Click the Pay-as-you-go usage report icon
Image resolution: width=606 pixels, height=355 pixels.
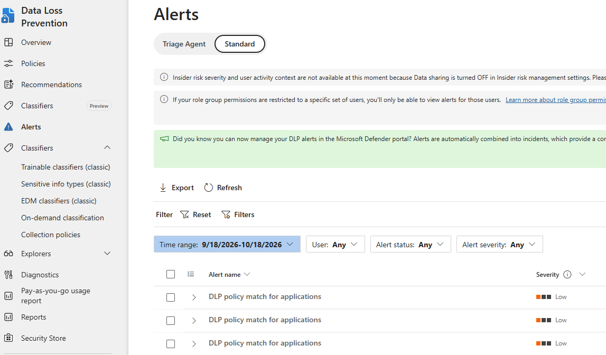coord(8,296)
